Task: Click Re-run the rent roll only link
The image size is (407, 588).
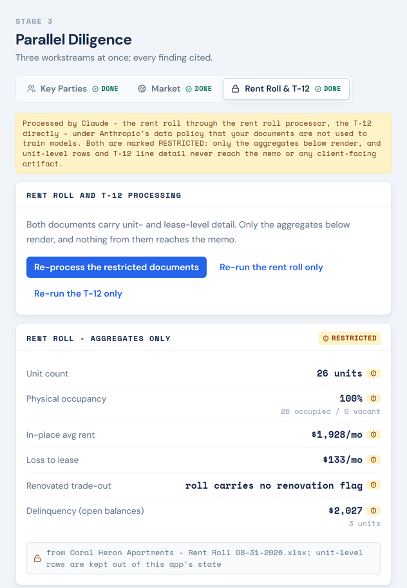Action: pos(271,268)
